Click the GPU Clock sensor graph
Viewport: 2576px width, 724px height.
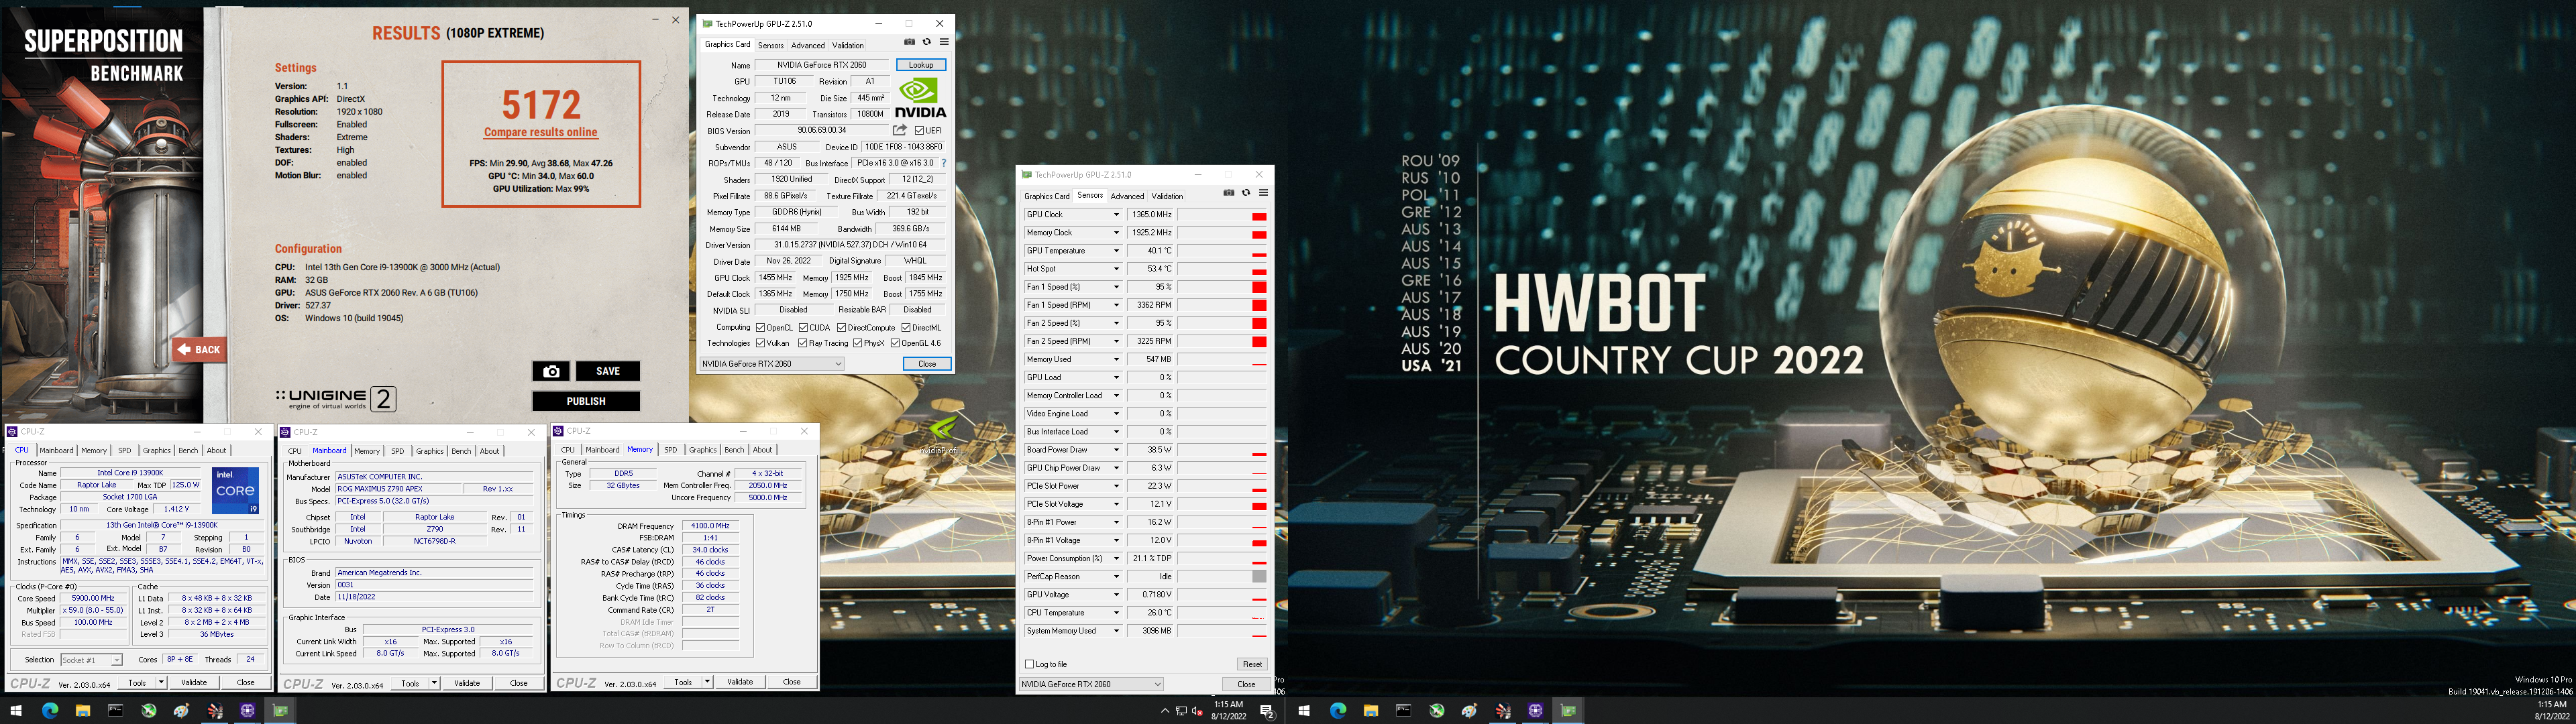click(1222, 215)
